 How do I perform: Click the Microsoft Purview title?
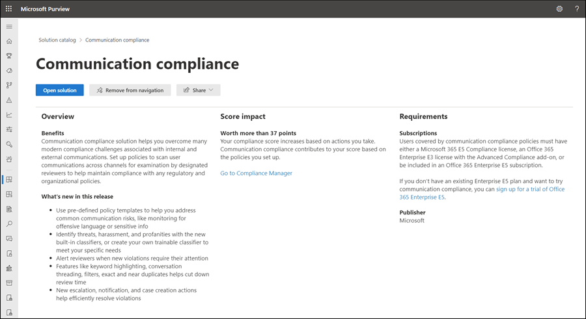point(45,8)
